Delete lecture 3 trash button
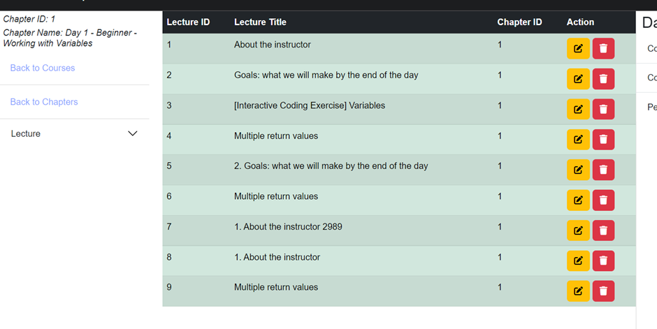 click(603, 109)
